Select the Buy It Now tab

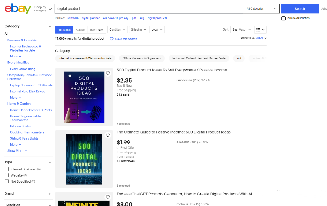click(x=97, y=30)
